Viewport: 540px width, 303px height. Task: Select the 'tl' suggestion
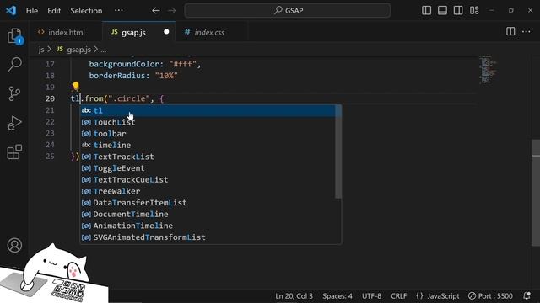coord(208,110)
